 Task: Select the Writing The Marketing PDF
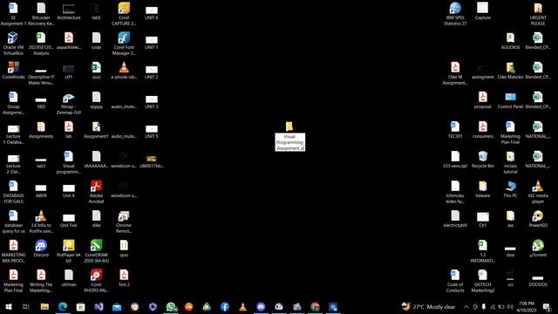[x=41, y=281]
